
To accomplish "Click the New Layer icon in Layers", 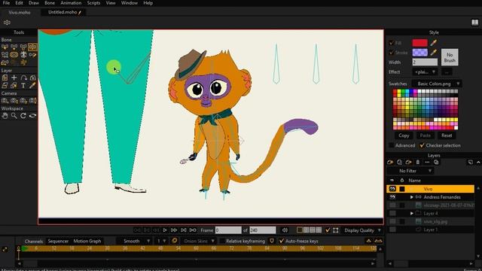I will (390, 162).
